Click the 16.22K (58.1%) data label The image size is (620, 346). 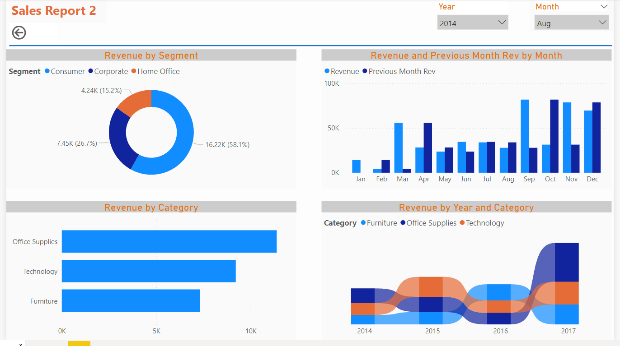[227, 145]
